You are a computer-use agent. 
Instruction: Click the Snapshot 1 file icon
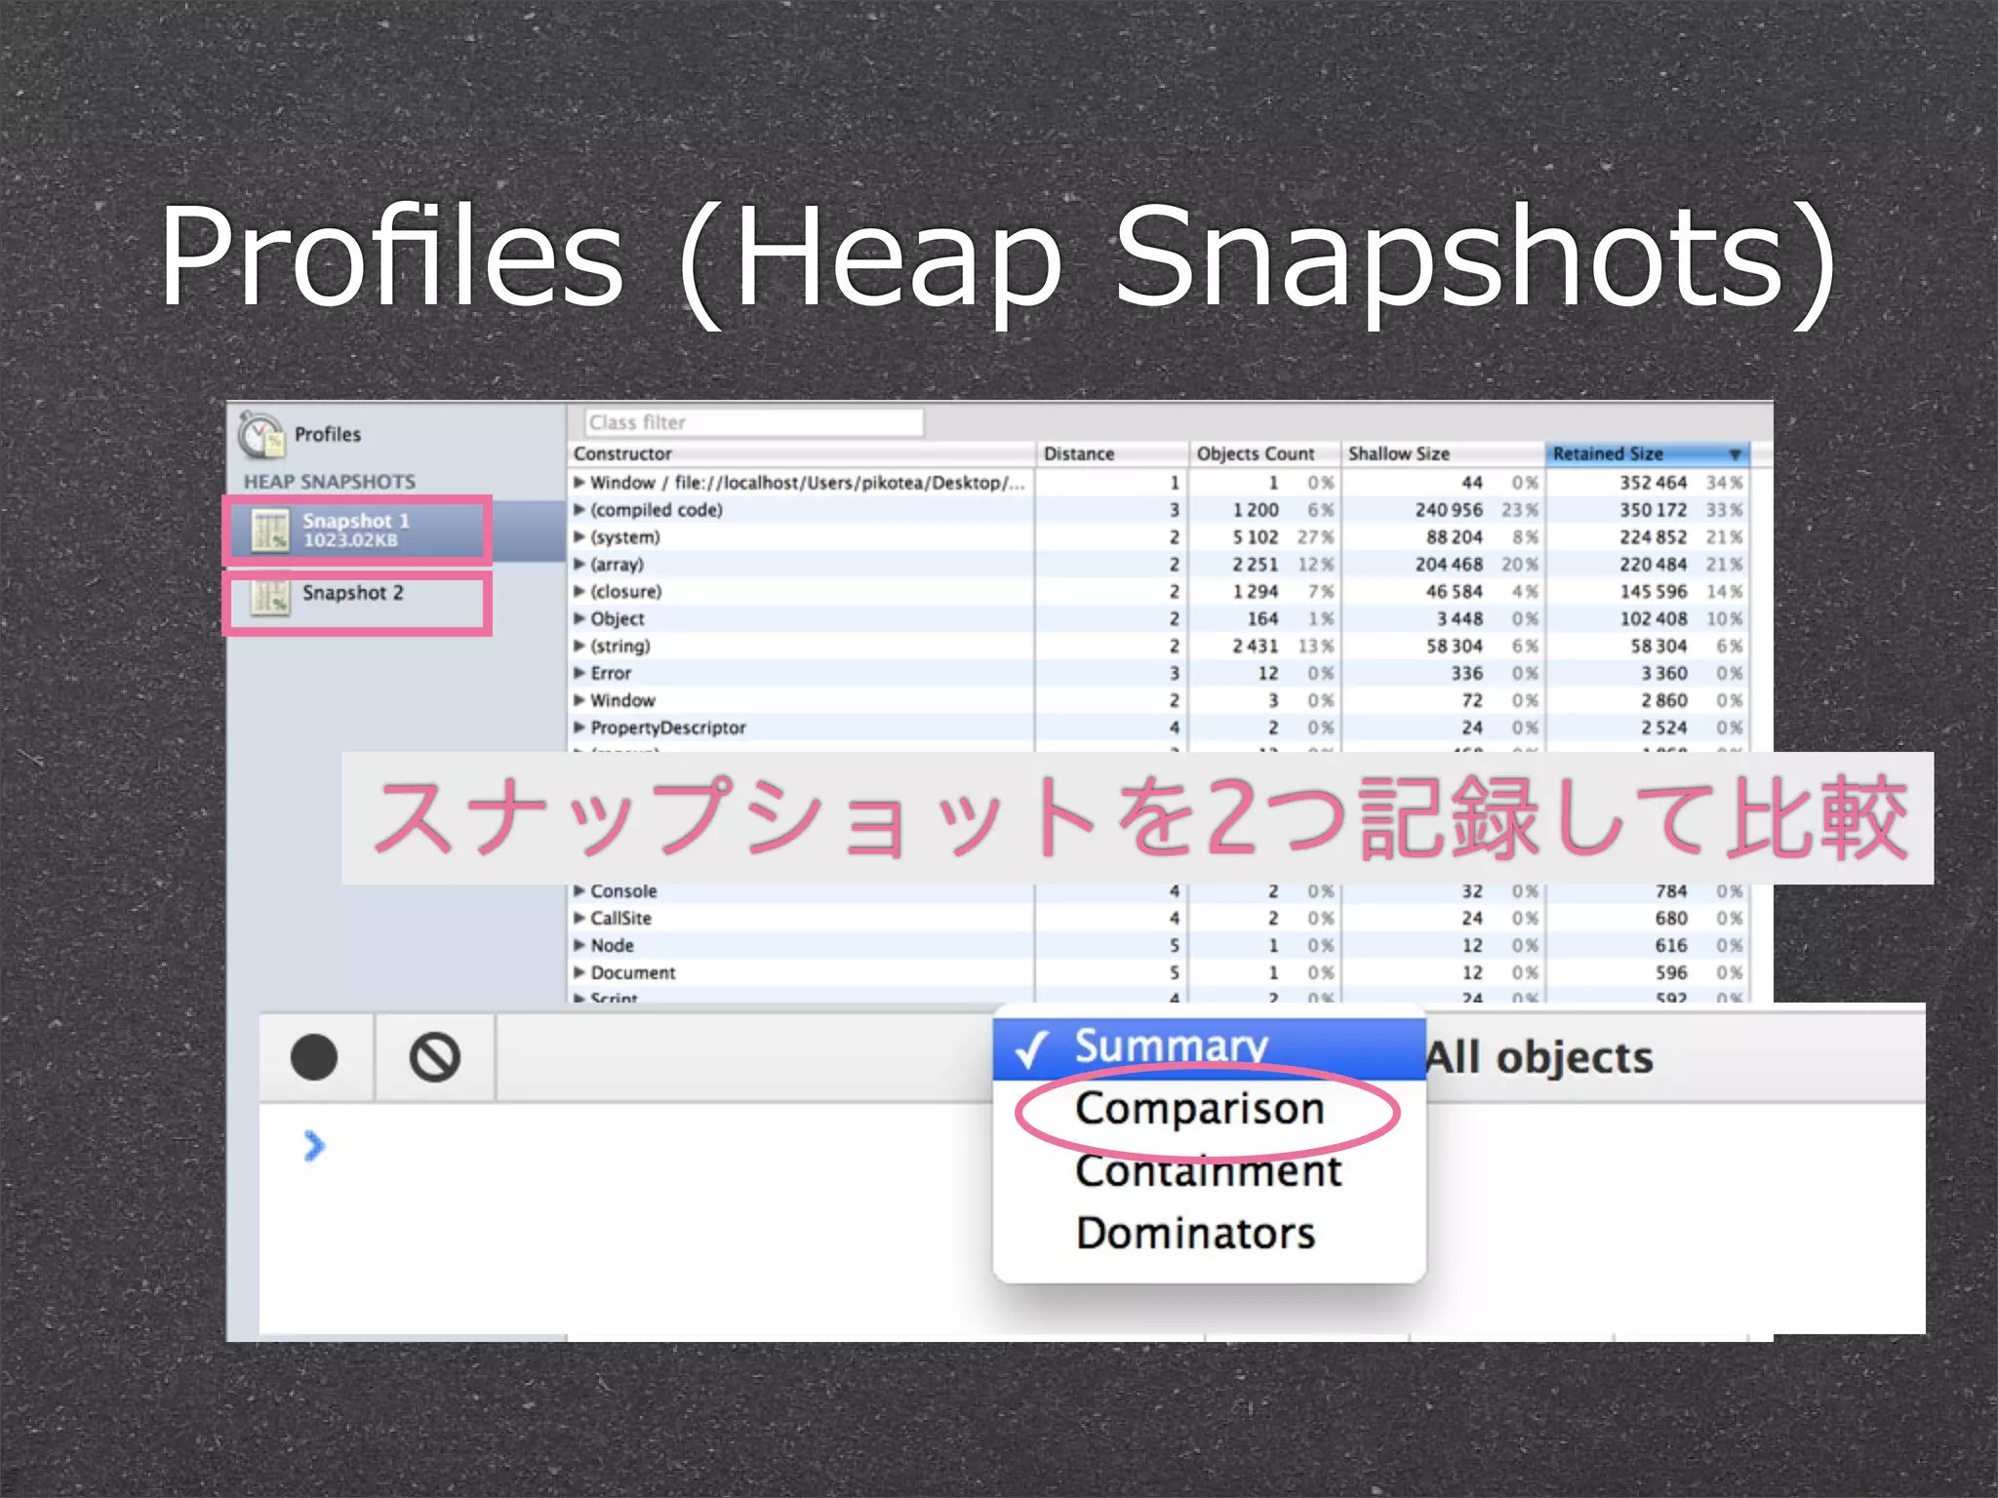pyautogui.click(x=270, y=531)
